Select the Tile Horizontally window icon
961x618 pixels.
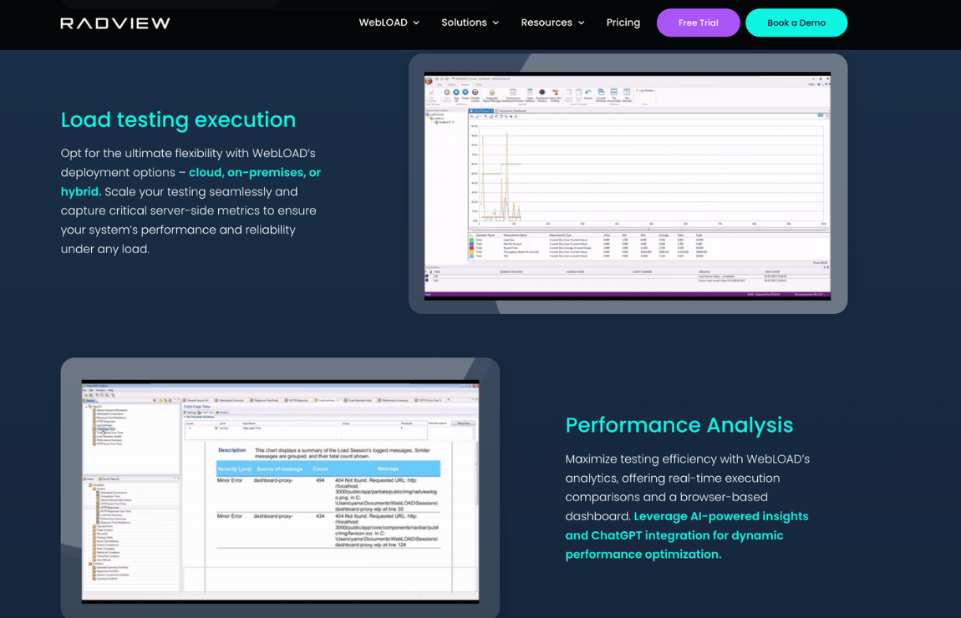[614, 93]
